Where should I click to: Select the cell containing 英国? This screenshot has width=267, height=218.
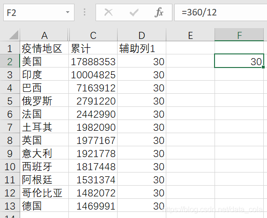44,140
